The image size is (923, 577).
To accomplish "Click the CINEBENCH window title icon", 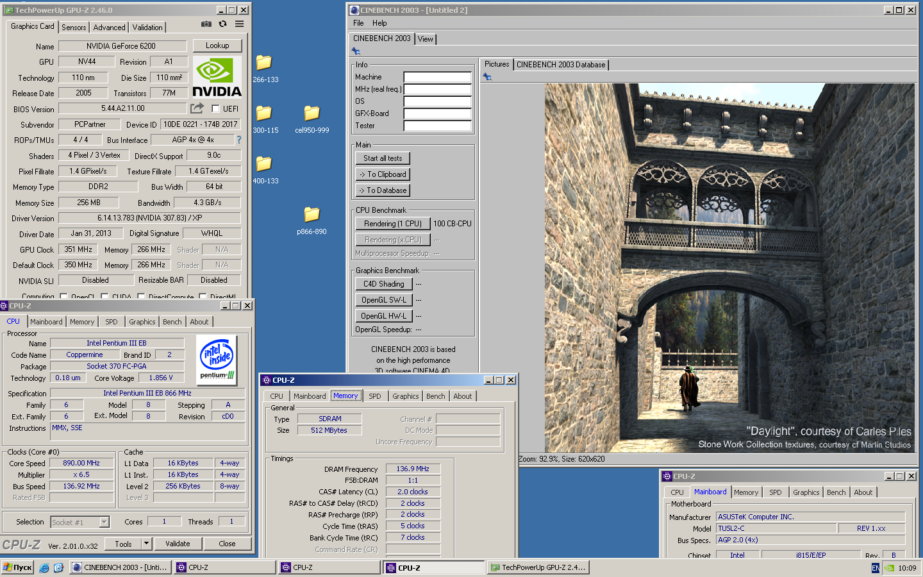I will [x=354, y=10].
